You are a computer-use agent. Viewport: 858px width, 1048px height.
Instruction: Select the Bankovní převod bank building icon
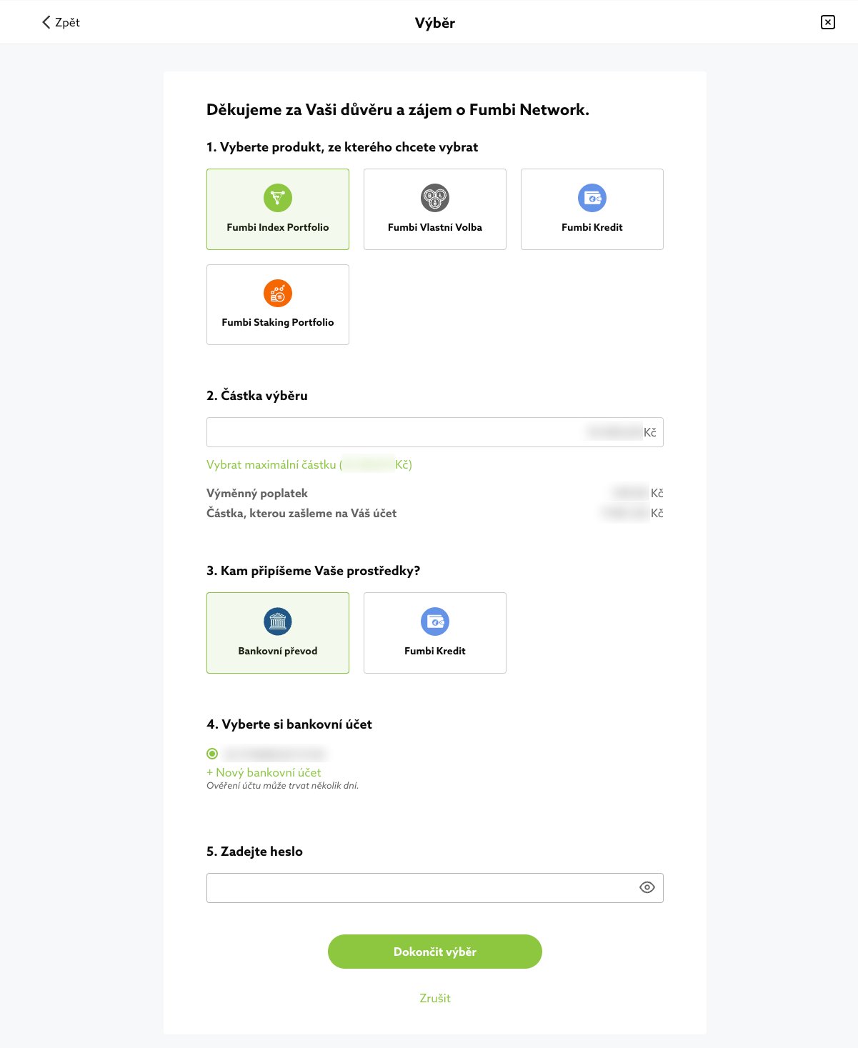coord(278,622)
